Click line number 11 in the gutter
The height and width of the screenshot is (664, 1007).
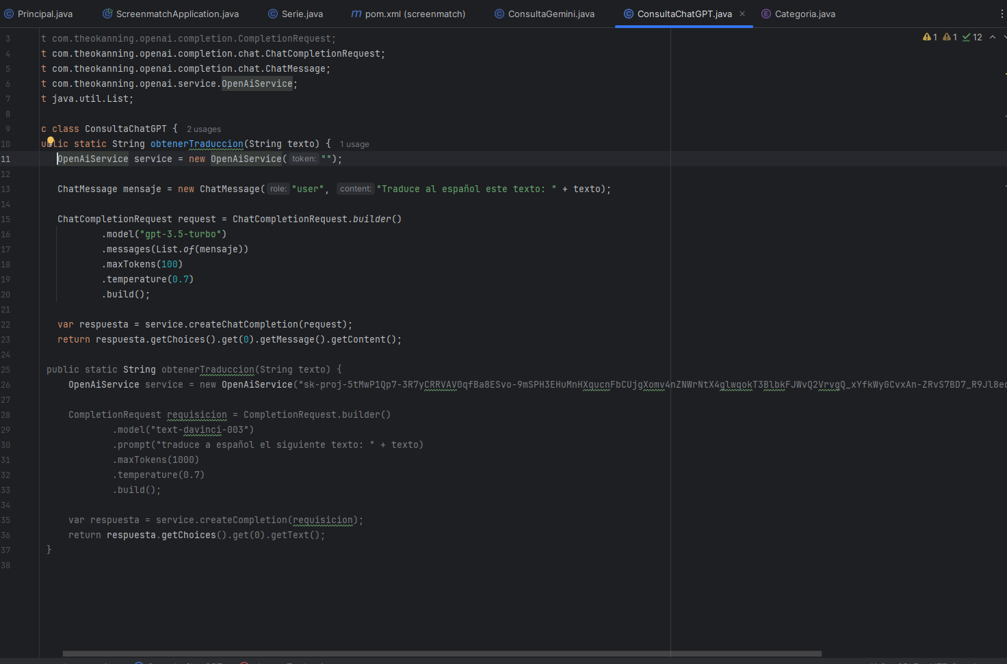point(5,159)
